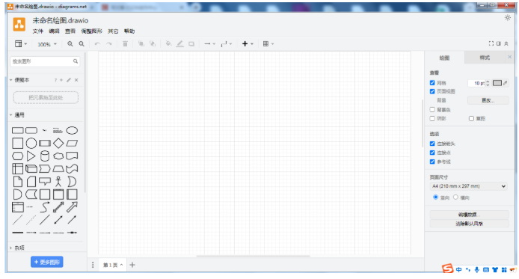Open the view layout dropdown in toolbar

click(x=21, y=43)
